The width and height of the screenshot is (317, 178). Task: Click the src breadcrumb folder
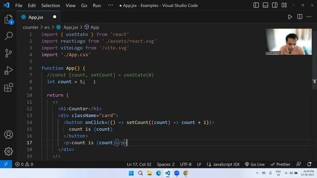(x=47, y=27)
